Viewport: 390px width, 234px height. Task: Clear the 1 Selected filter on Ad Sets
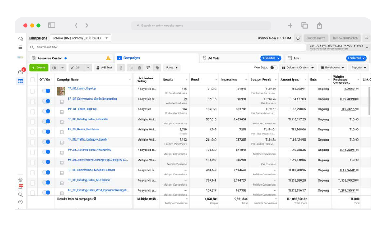(279, 58)
